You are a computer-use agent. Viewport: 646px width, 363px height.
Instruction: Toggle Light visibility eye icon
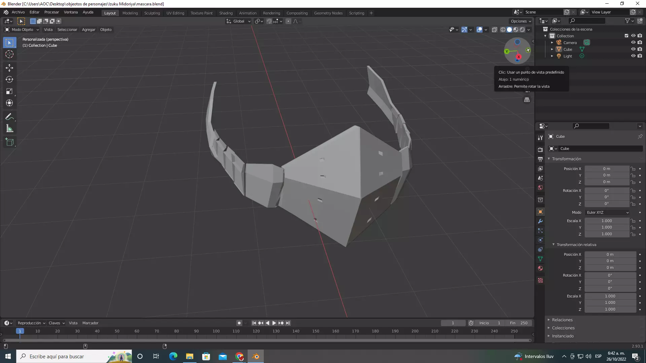[633, 56]
